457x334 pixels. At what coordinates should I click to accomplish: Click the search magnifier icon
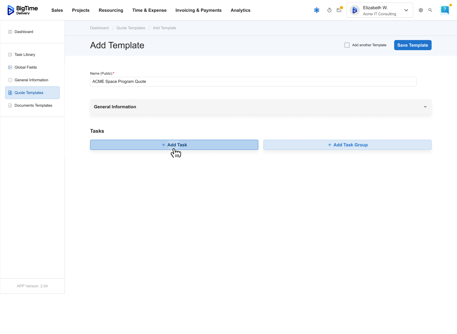[430, 10]
